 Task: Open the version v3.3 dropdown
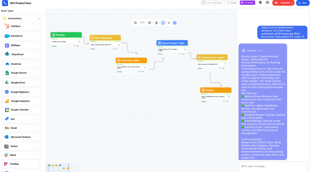(213, 3)
